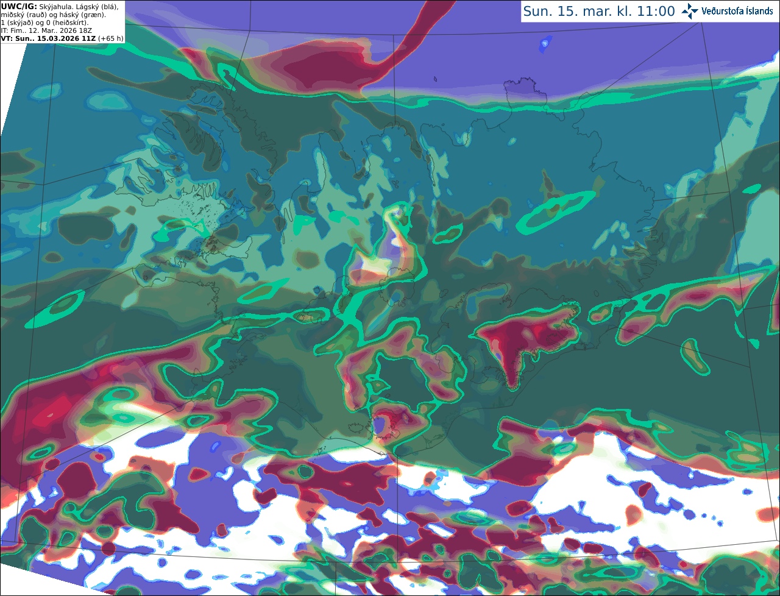Screen dimensions: 780x596
Task: Click the "miðský (rauð) og háský (græn)." legend line
Action: click(53, 15)
